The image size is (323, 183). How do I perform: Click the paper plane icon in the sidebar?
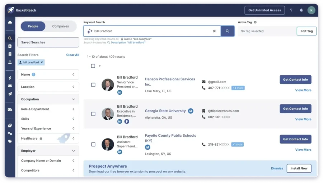coord(10,94)
